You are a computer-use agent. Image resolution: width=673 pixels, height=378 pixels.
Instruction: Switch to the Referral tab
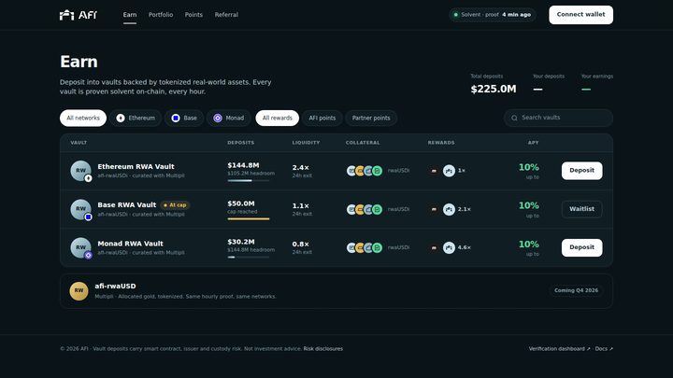click(226, 15)
